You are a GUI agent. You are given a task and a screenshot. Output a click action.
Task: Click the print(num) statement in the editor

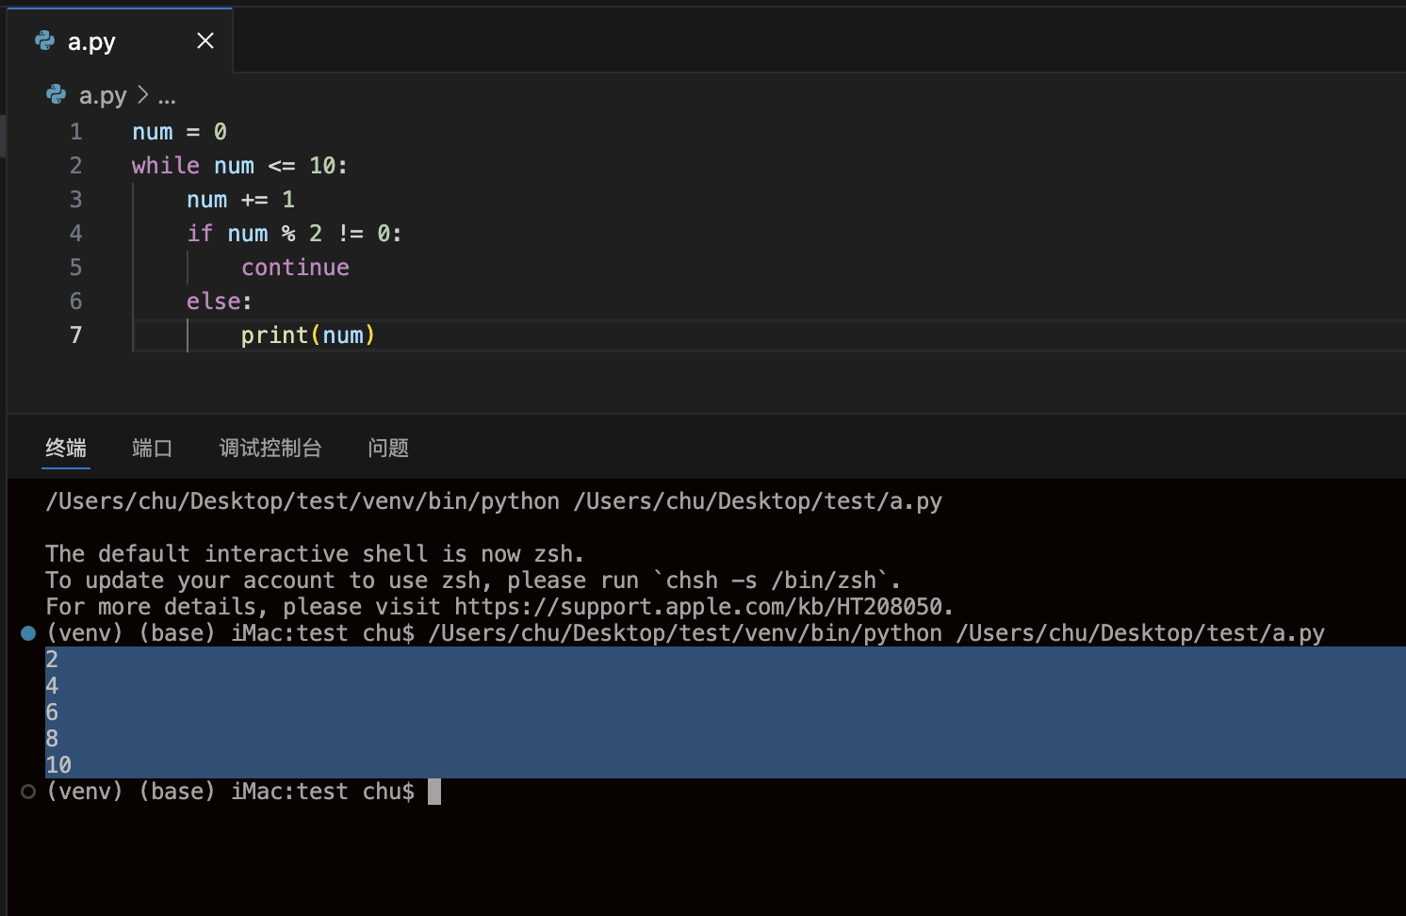tap(307, 335)
